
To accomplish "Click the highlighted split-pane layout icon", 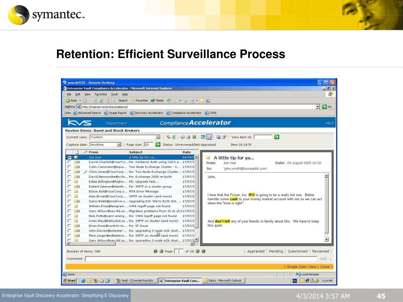I will [209, 137].
